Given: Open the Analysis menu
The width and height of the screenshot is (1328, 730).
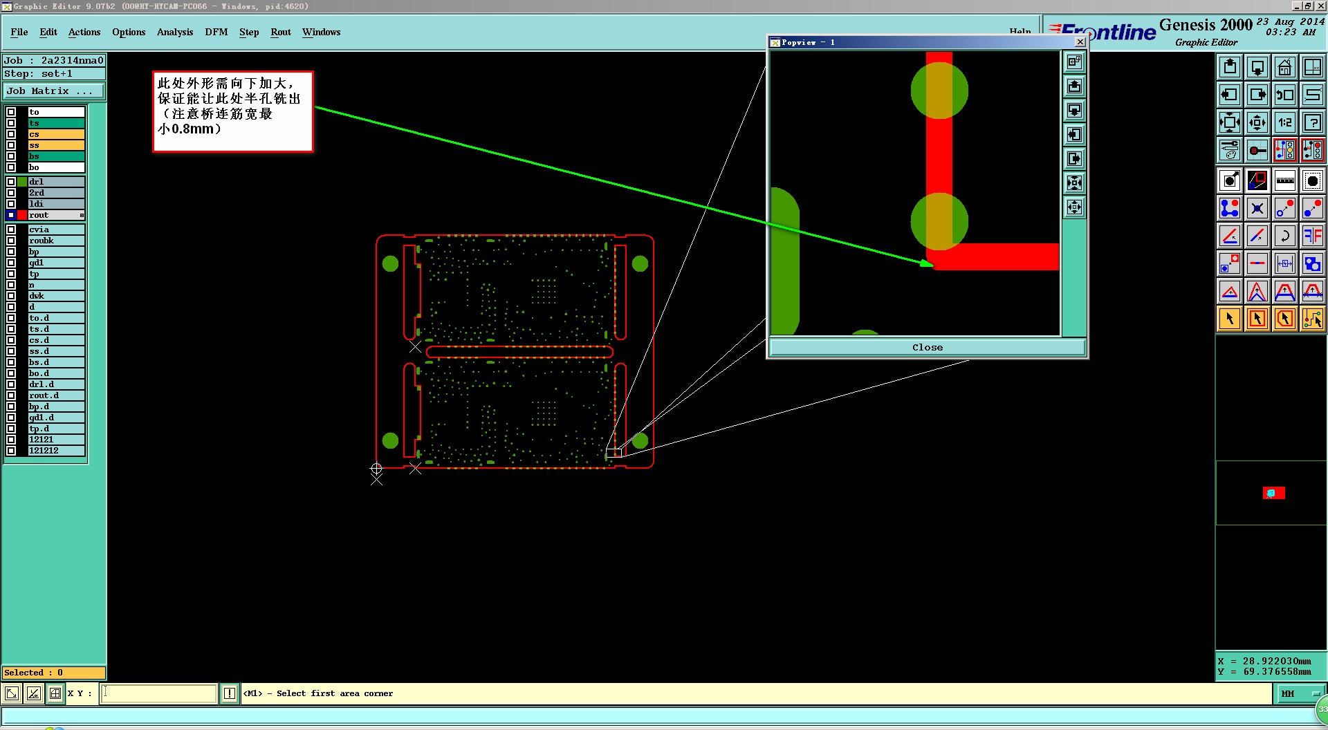Looking at the screenshot, I should point(175,32).
